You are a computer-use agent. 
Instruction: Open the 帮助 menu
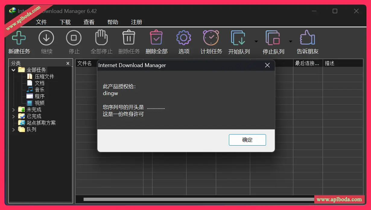click(x=113, y=22)
